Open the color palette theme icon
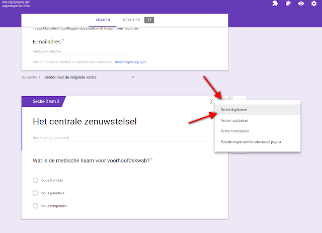Image resolution: width=322 pixels, height=233 pixels. tap(288, 4)
